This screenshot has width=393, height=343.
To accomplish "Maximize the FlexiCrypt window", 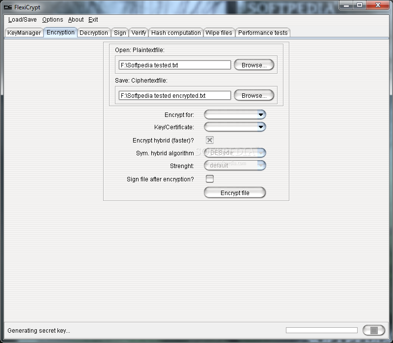I will coord(360,5).
